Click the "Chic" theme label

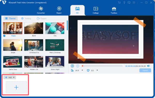tap(55, 36)
